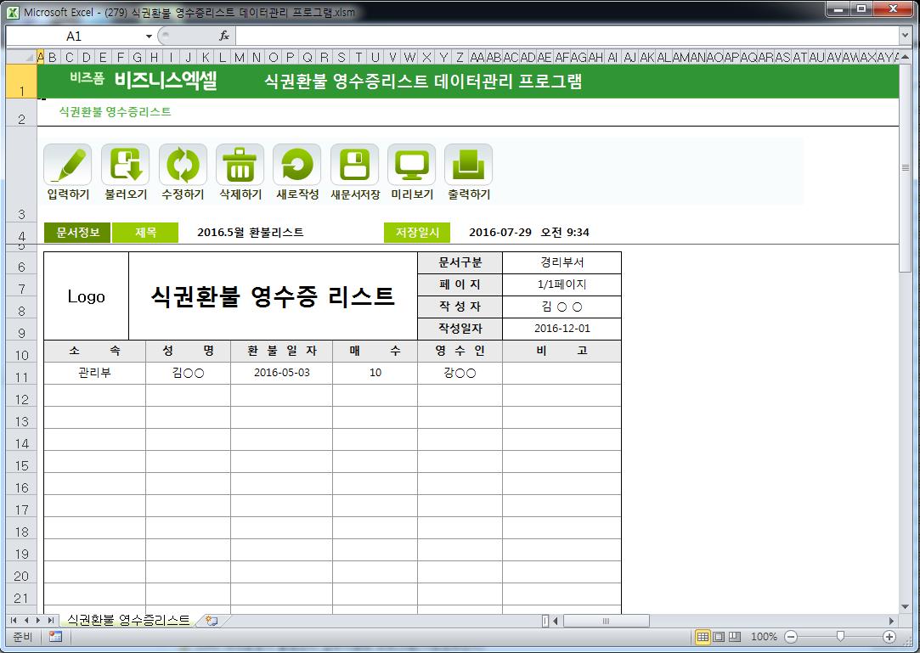Select the 식권환불 영수증리스트 sheet tab
920x653 pixels.
point(127,621)
